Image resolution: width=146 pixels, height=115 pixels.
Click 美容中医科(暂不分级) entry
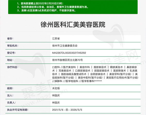pos(90,78)
